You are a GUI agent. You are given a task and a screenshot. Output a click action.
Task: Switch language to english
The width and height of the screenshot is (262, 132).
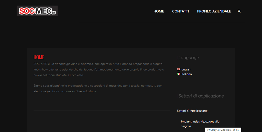(x=186, y=70)
